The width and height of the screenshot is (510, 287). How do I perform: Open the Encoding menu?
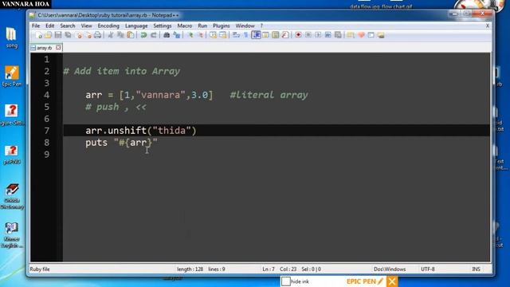[108, 26]
